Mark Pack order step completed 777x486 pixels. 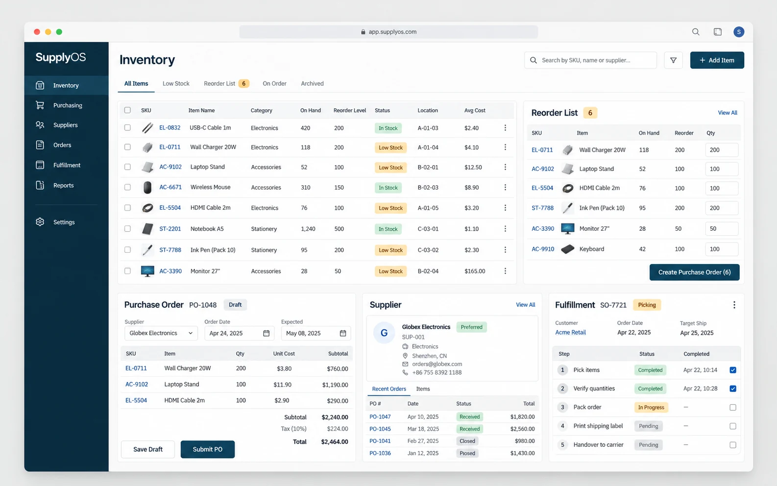pos(733,407)
